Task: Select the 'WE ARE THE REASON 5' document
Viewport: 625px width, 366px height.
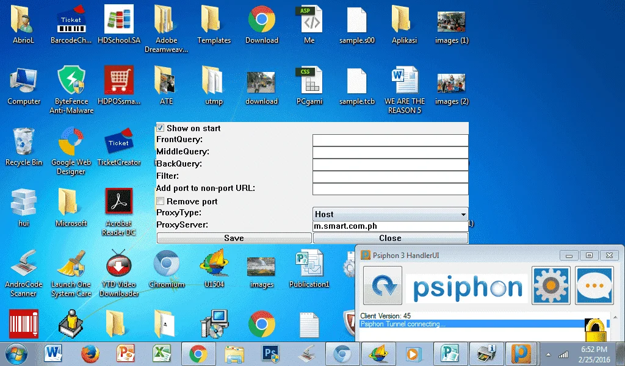Action: (x=405, y=90)
